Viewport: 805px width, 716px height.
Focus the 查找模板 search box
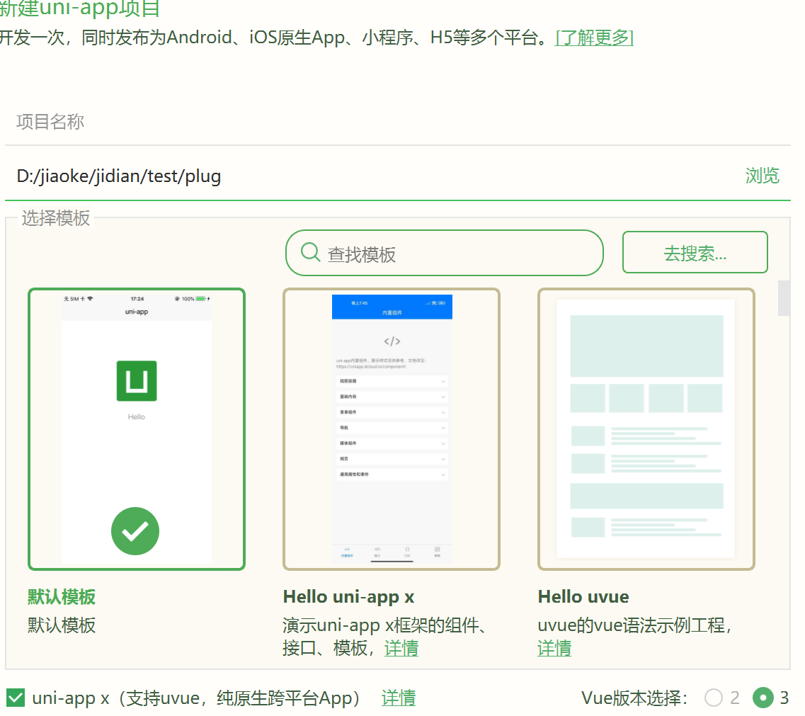click(x=444, y=254)
